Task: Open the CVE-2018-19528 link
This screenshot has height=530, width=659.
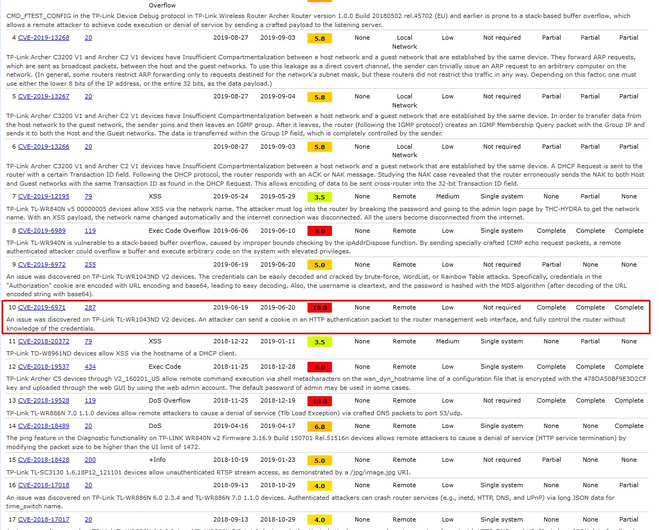Action: point(43,400)
